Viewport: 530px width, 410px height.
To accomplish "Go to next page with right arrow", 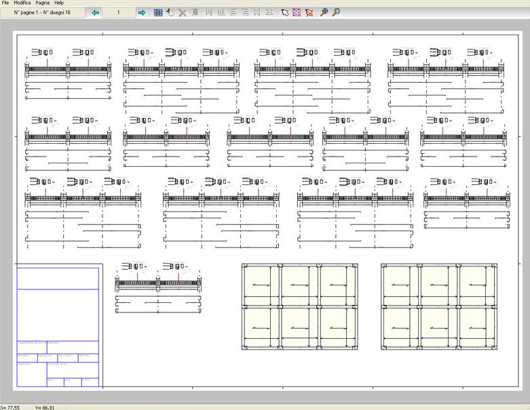I will 142,12.
